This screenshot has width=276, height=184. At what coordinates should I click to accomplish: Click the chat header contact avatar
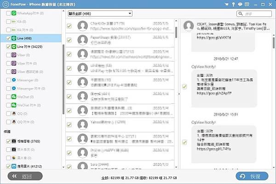(x=189, y=26)
